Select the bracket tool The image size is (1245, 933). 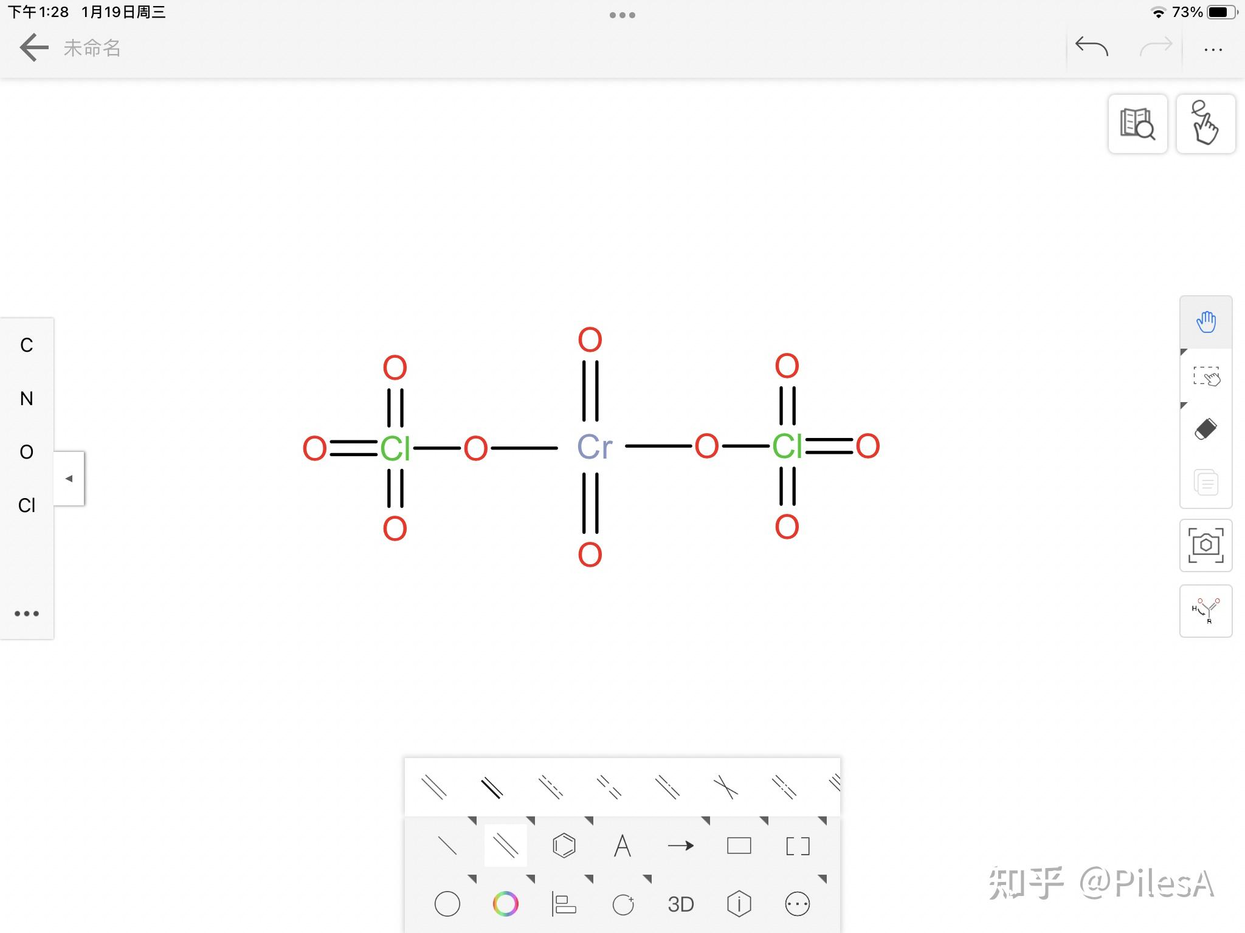pyautogui.click(x=798, y=844)
